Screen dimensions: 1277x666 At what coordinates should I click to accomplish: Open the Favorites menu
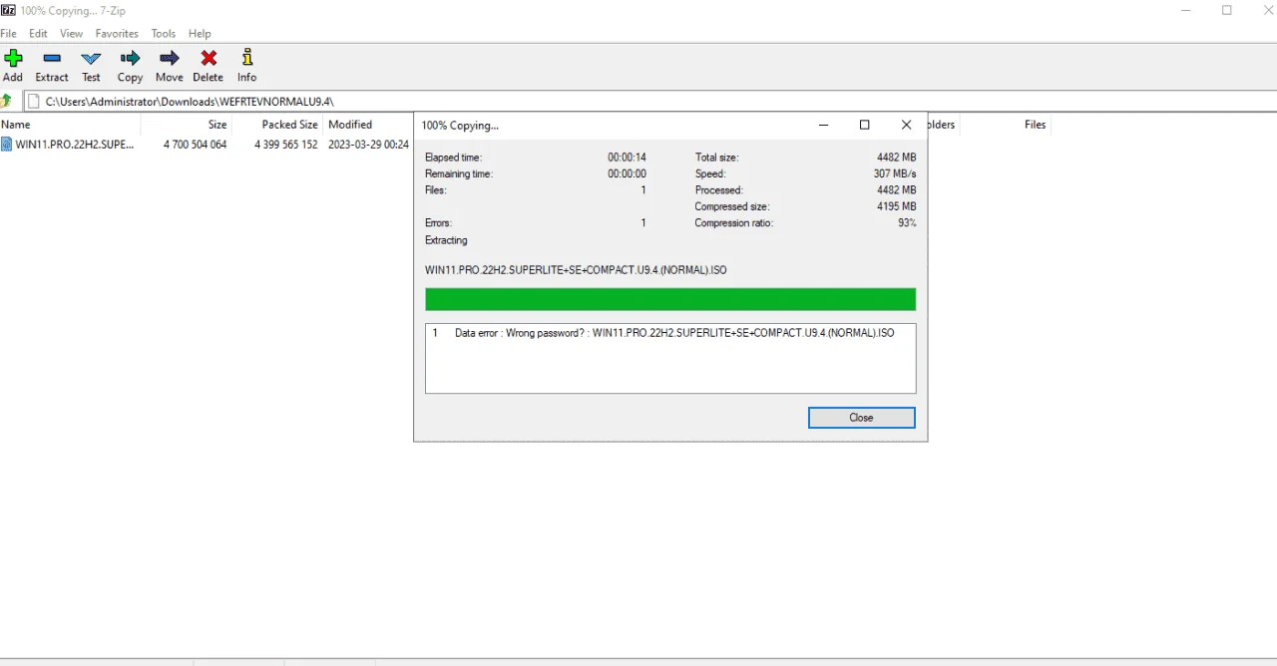click(x=117, y=33)
